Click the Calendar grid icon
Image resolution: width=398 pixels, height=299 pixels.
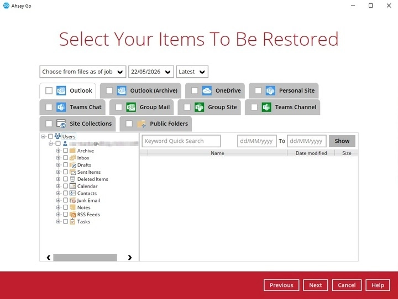coord(72,186)
